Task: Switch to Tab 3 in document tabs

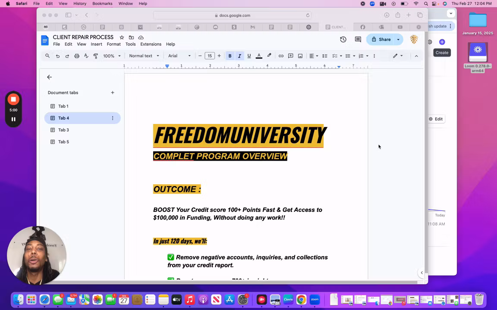Action: tap(63, 130)
